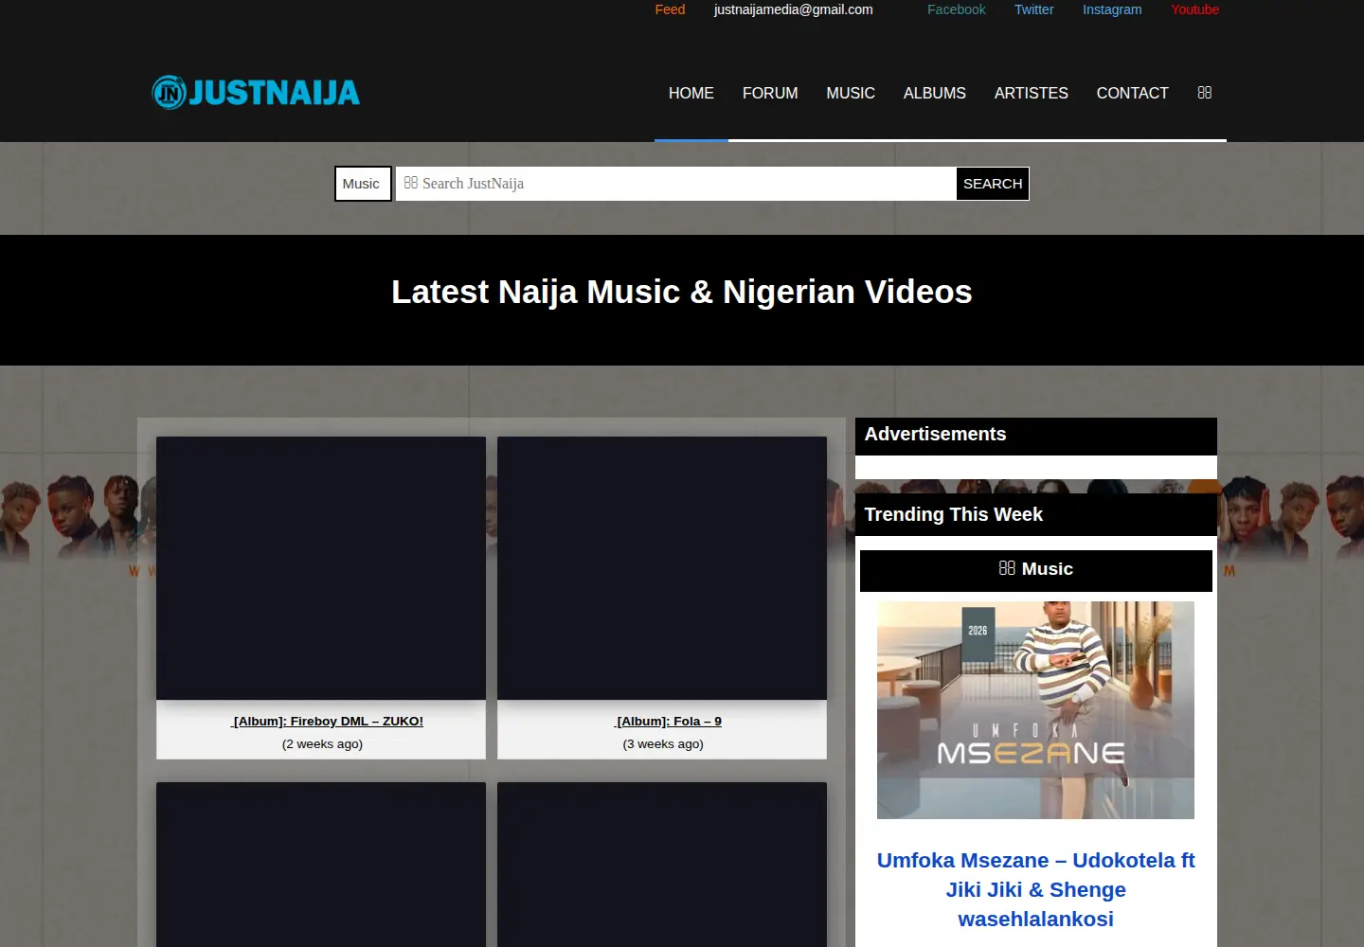Visit the Contact page
Viewport: 1364px width, 947px height.
pyautogui.click(x=1132, y=93)
